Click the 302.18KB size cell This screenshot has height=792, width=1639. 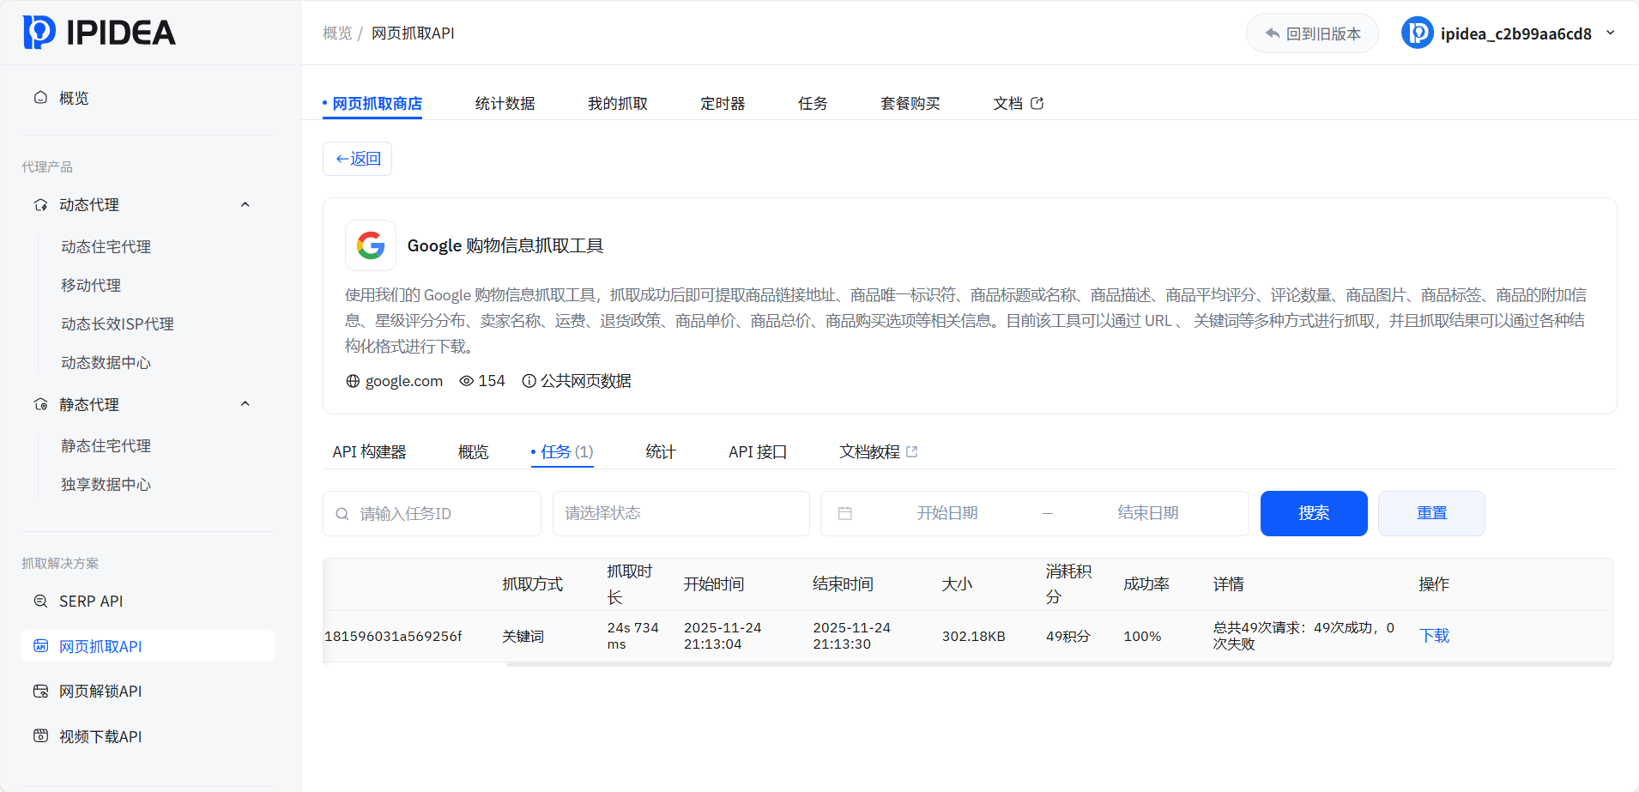[x=974, y=637]
